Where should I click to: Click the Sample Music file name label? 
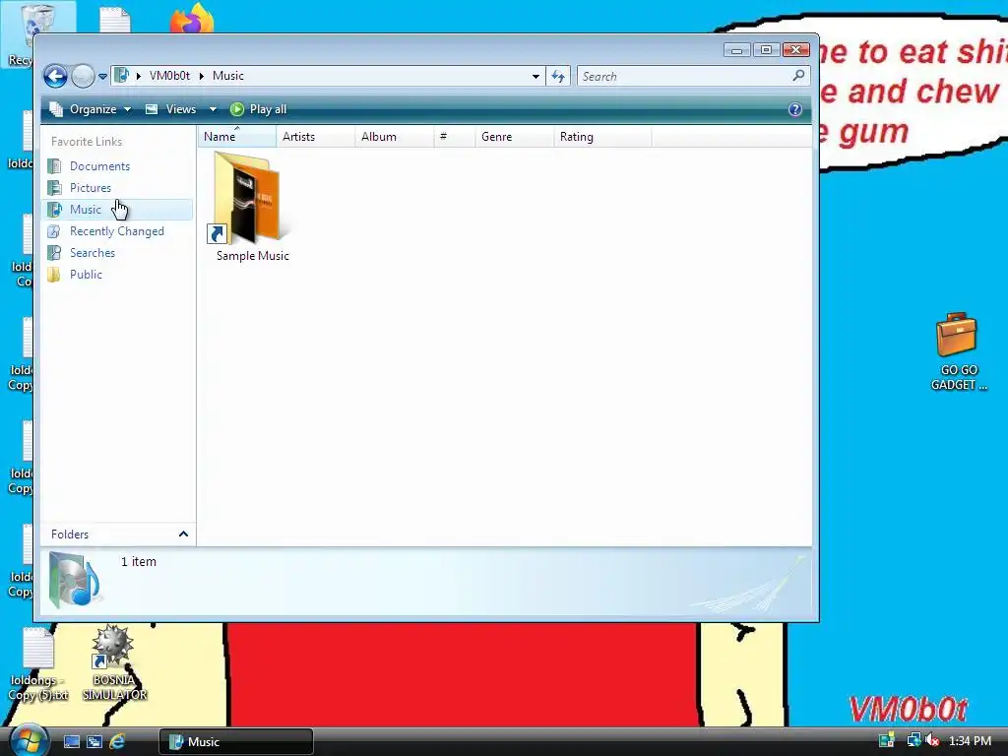pos(253,256)
